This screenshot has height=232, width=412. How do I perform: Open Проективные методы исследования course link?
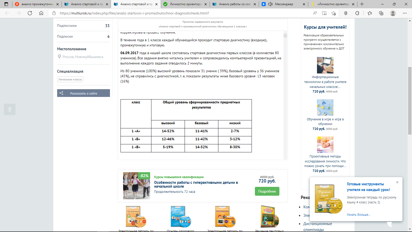(x=325, y=161)
